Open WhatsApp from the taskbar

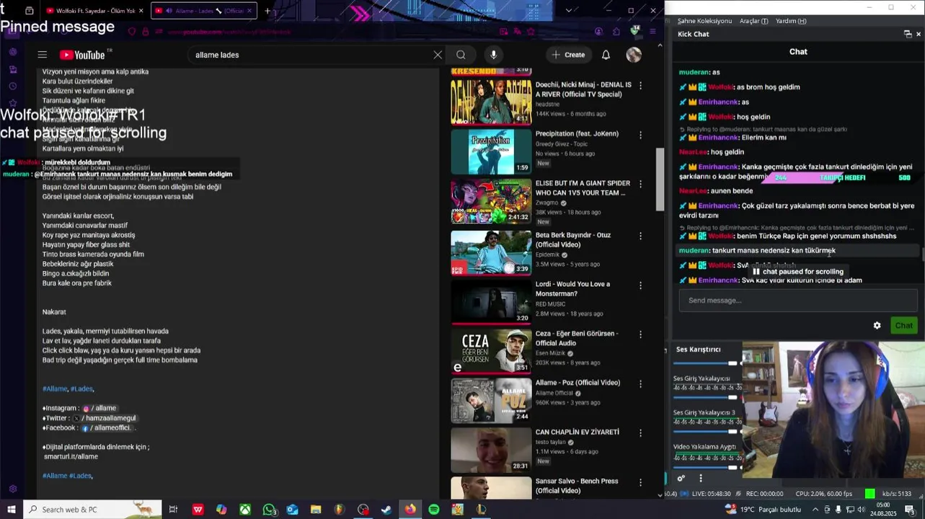pyautogui.click(x=269, y=510)
